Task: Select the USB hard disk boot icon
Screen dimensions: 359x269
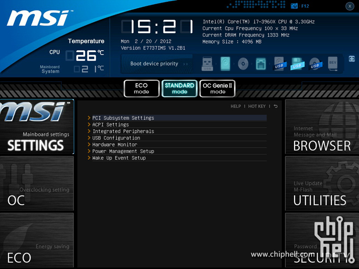Action: 280,64
